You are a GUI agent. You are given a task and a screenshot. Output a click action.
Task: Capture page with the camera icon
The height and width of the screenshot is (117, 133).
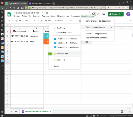coord(87,116)
